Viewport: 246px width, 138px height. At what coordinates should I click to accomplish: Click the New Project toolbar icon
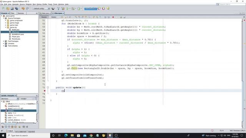click(8, 8)
